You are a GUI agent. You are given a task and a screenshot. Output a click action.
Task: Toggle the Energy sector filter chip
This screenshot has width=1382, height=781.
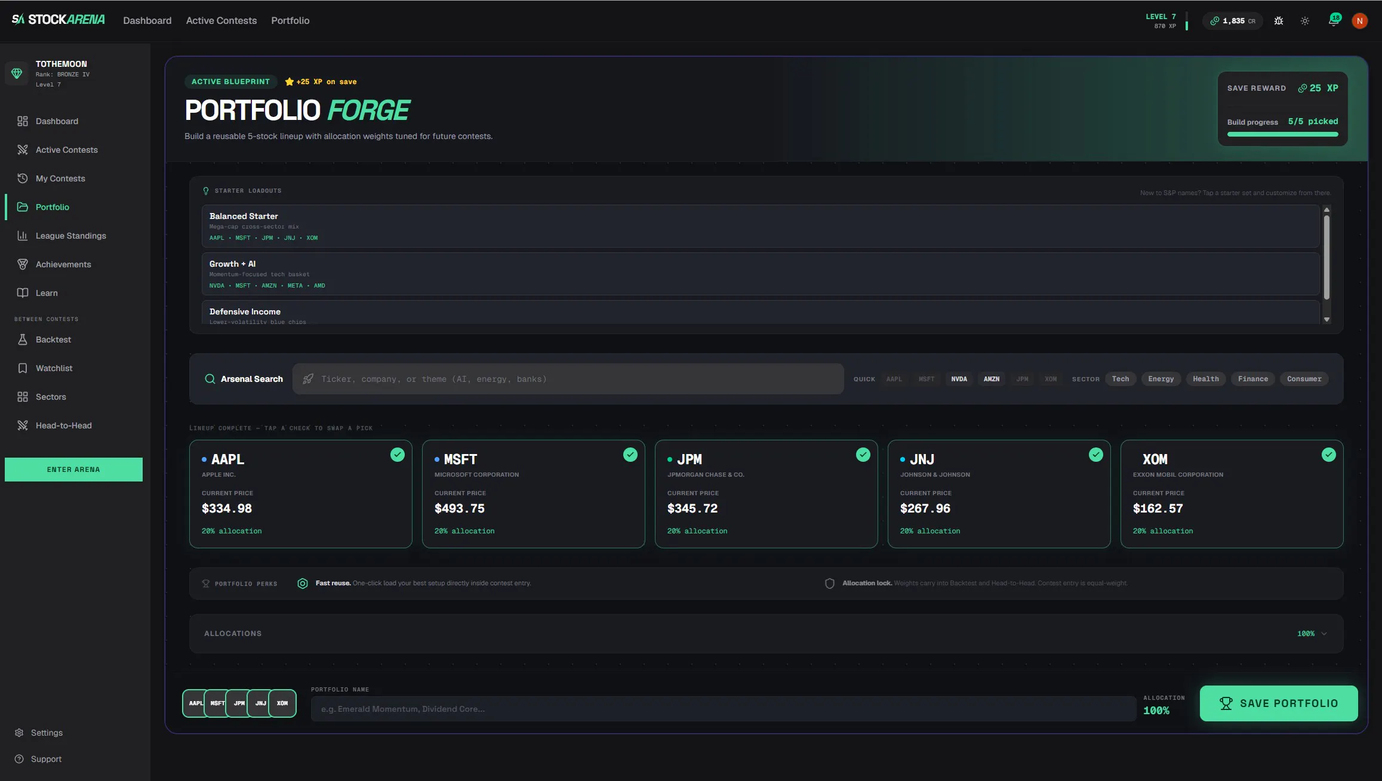point(1161,379)
